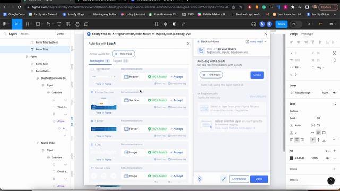Click the location pin icon in Locofy footer
This screenshot has height=191, width=340.
click(200, 179)
